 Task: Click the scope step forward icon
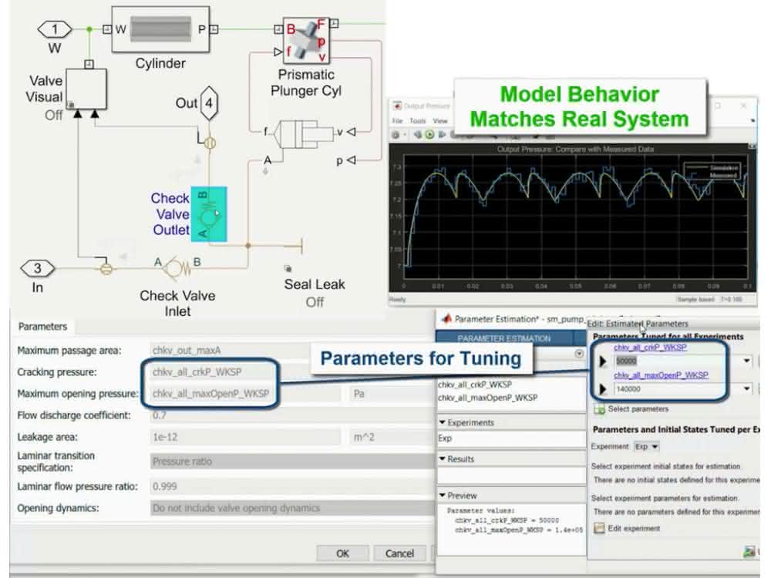coord(442,134)
